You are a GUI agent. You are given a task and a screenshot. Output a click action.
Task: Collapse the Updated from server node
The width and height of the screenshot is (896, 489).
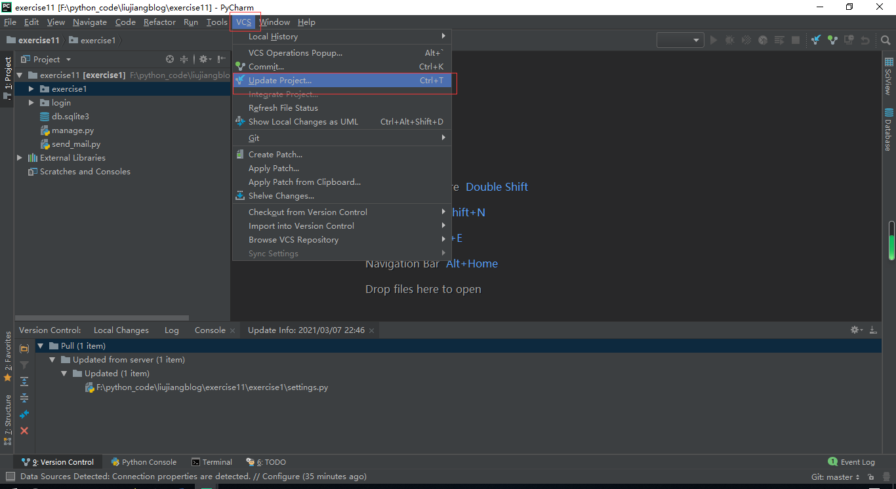point(52,360)
